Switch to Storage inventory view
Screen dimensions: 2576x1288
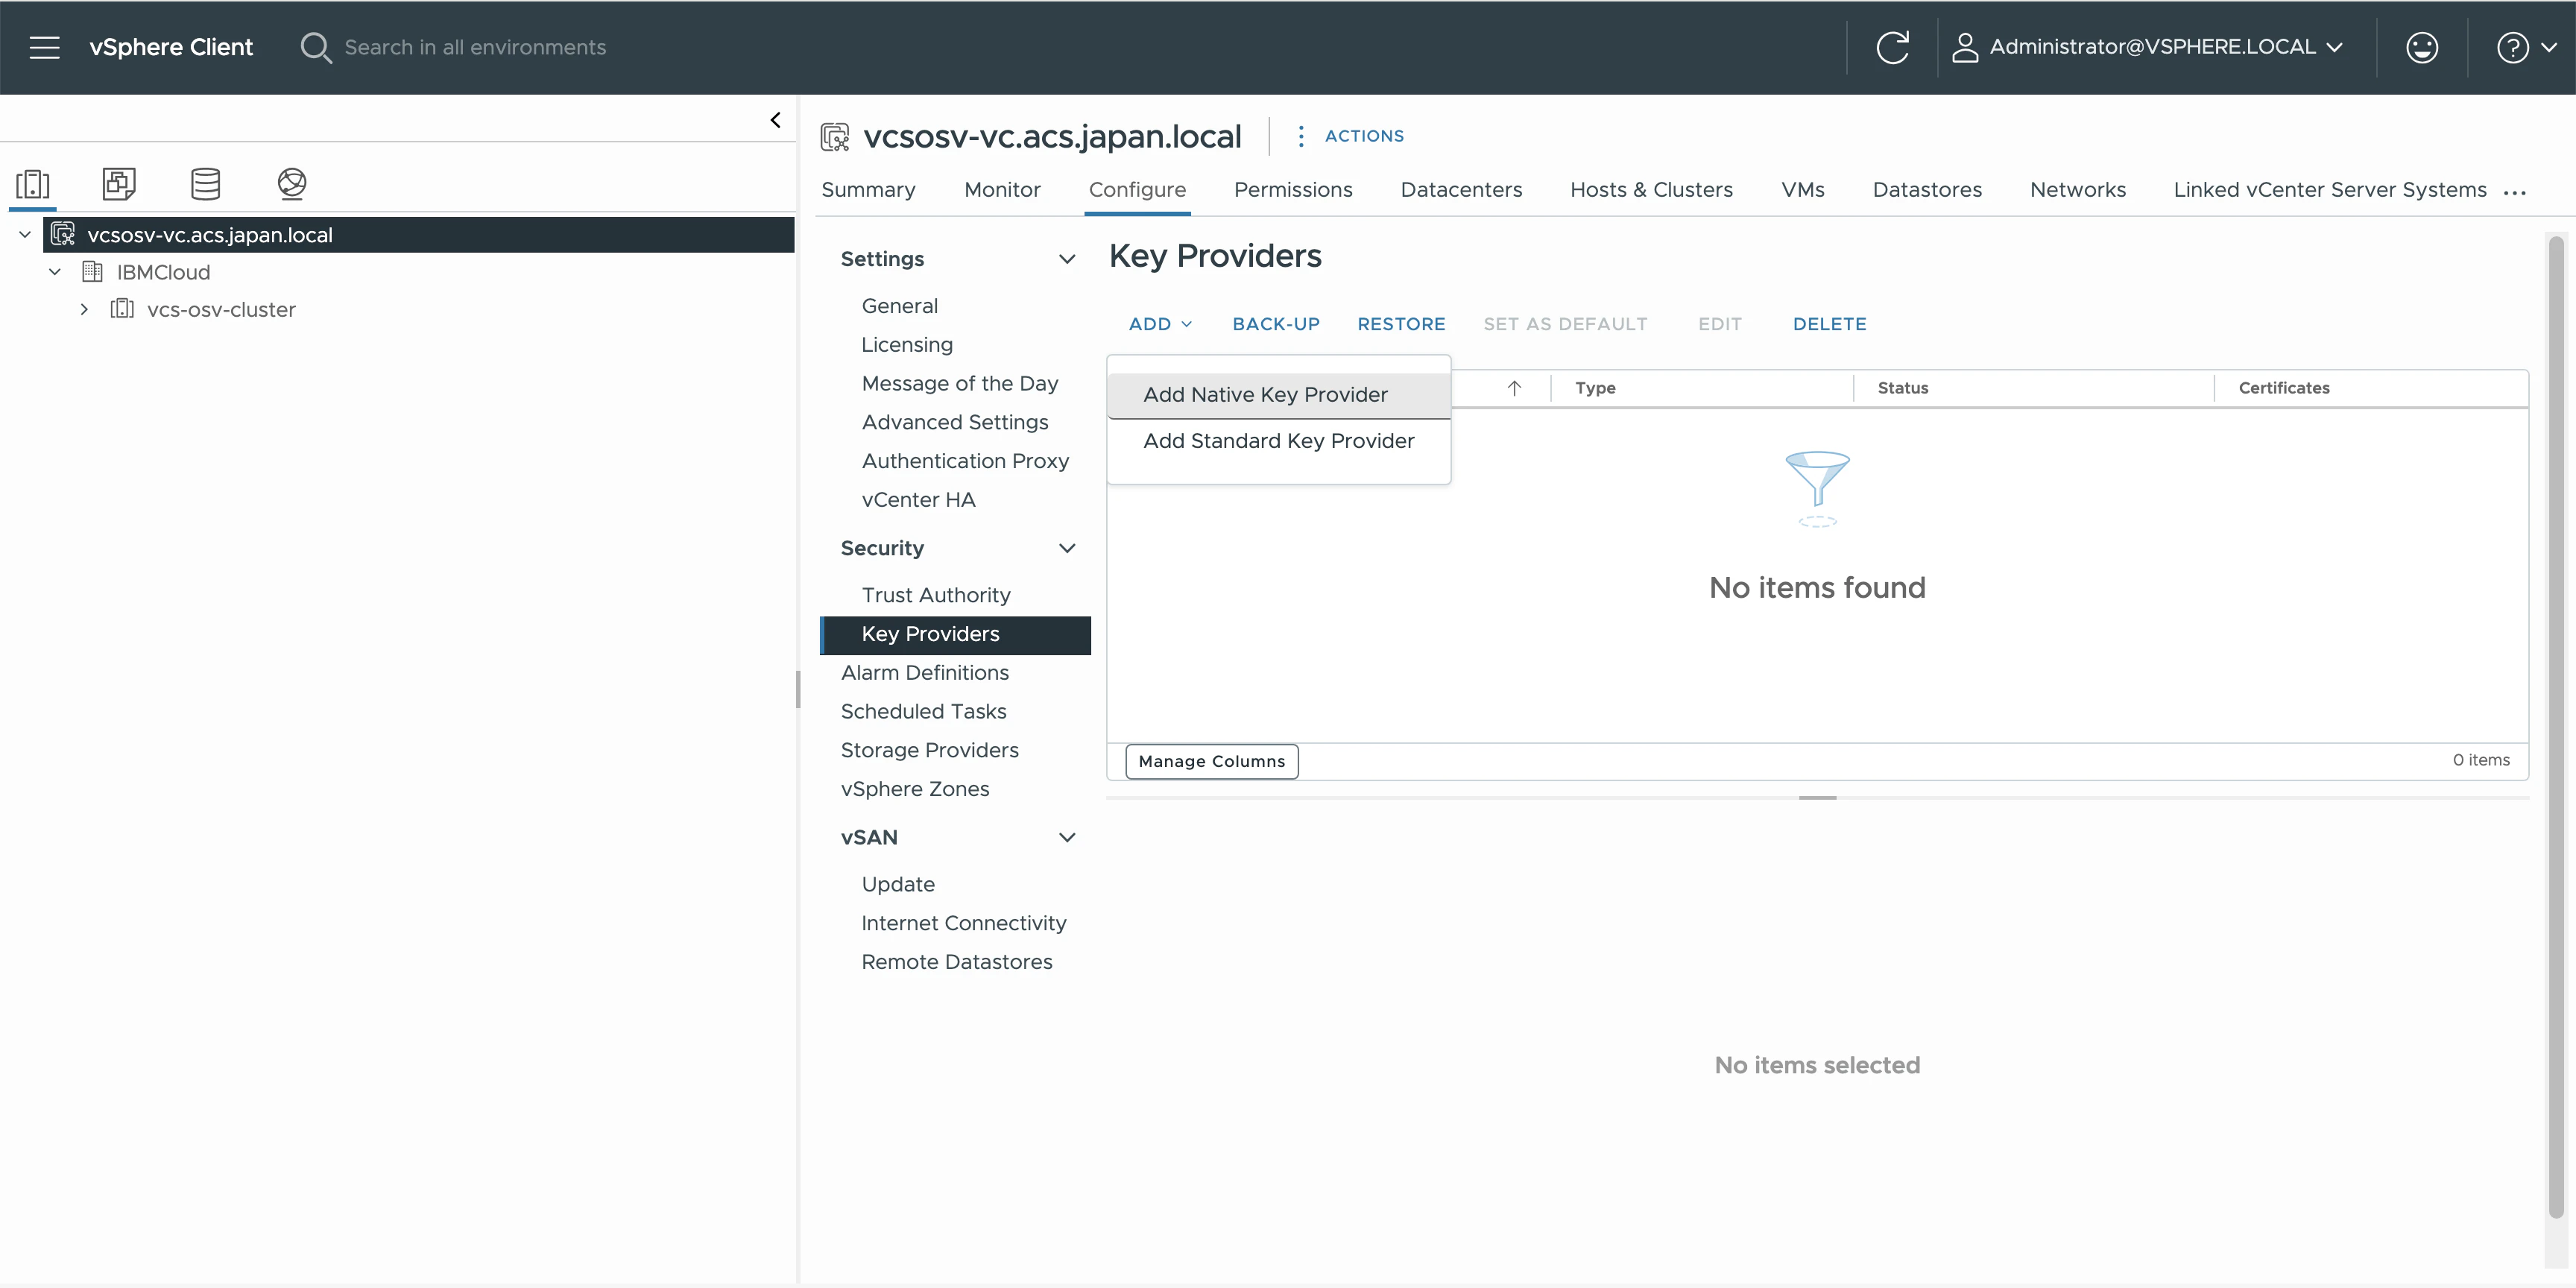tap(206, 184)
